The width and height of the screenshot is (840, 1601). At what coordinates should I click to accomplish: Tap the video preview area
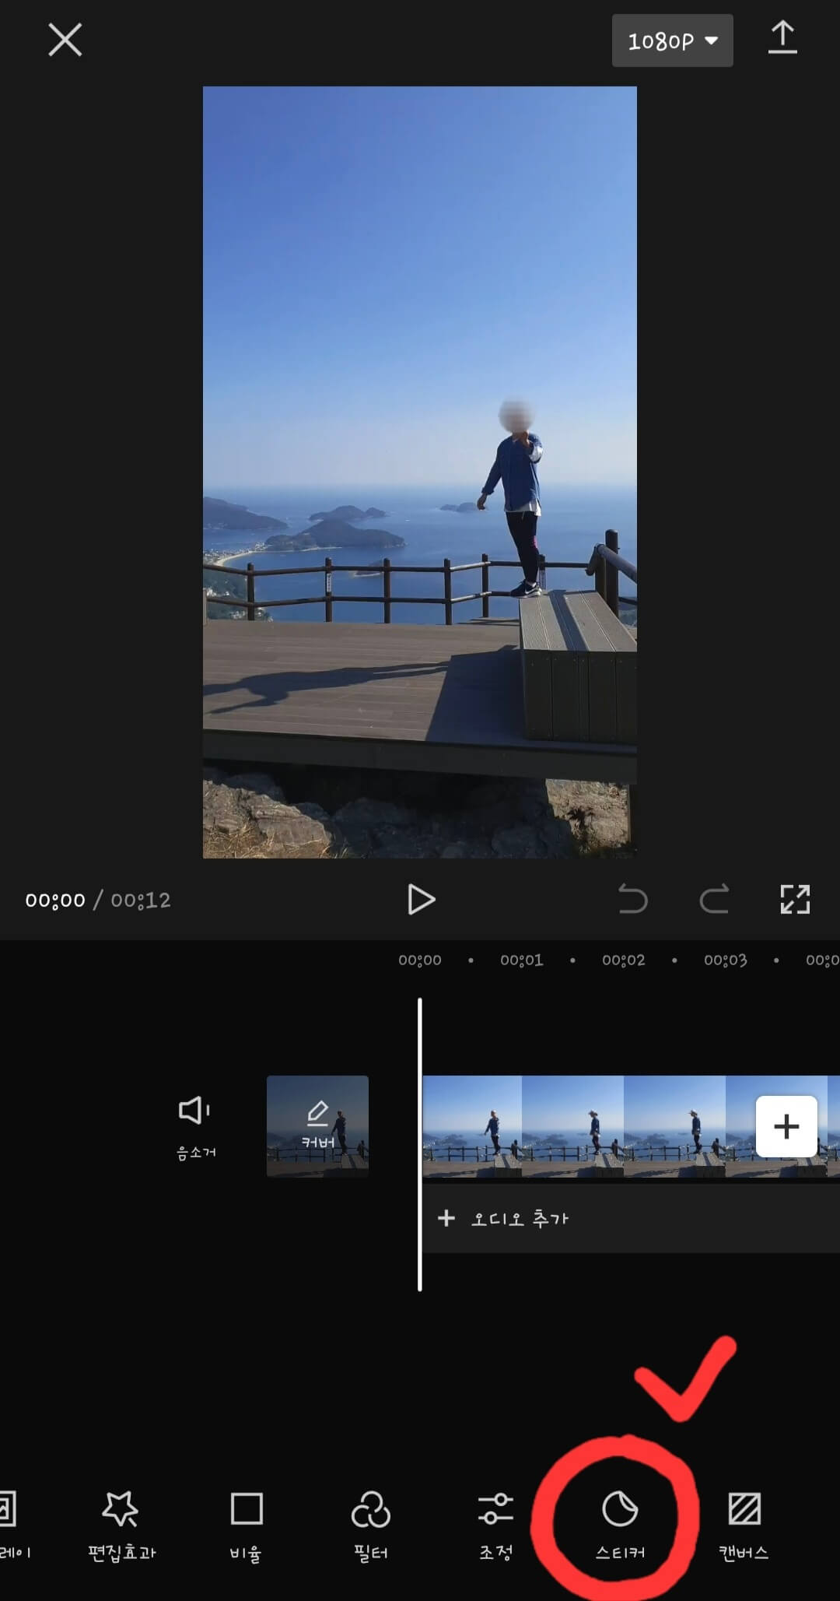420,472
